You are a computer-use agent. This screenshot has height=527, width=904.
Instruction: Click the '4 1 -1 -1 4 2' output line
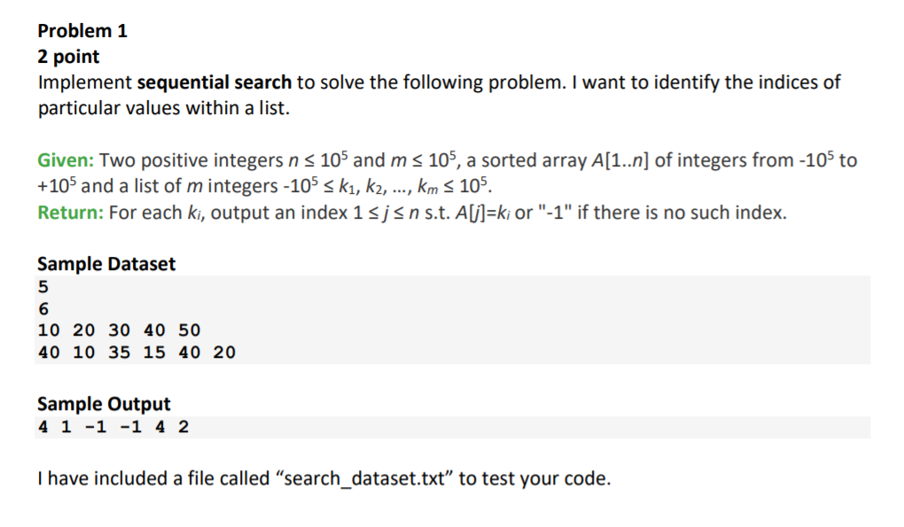pos(113,427)
